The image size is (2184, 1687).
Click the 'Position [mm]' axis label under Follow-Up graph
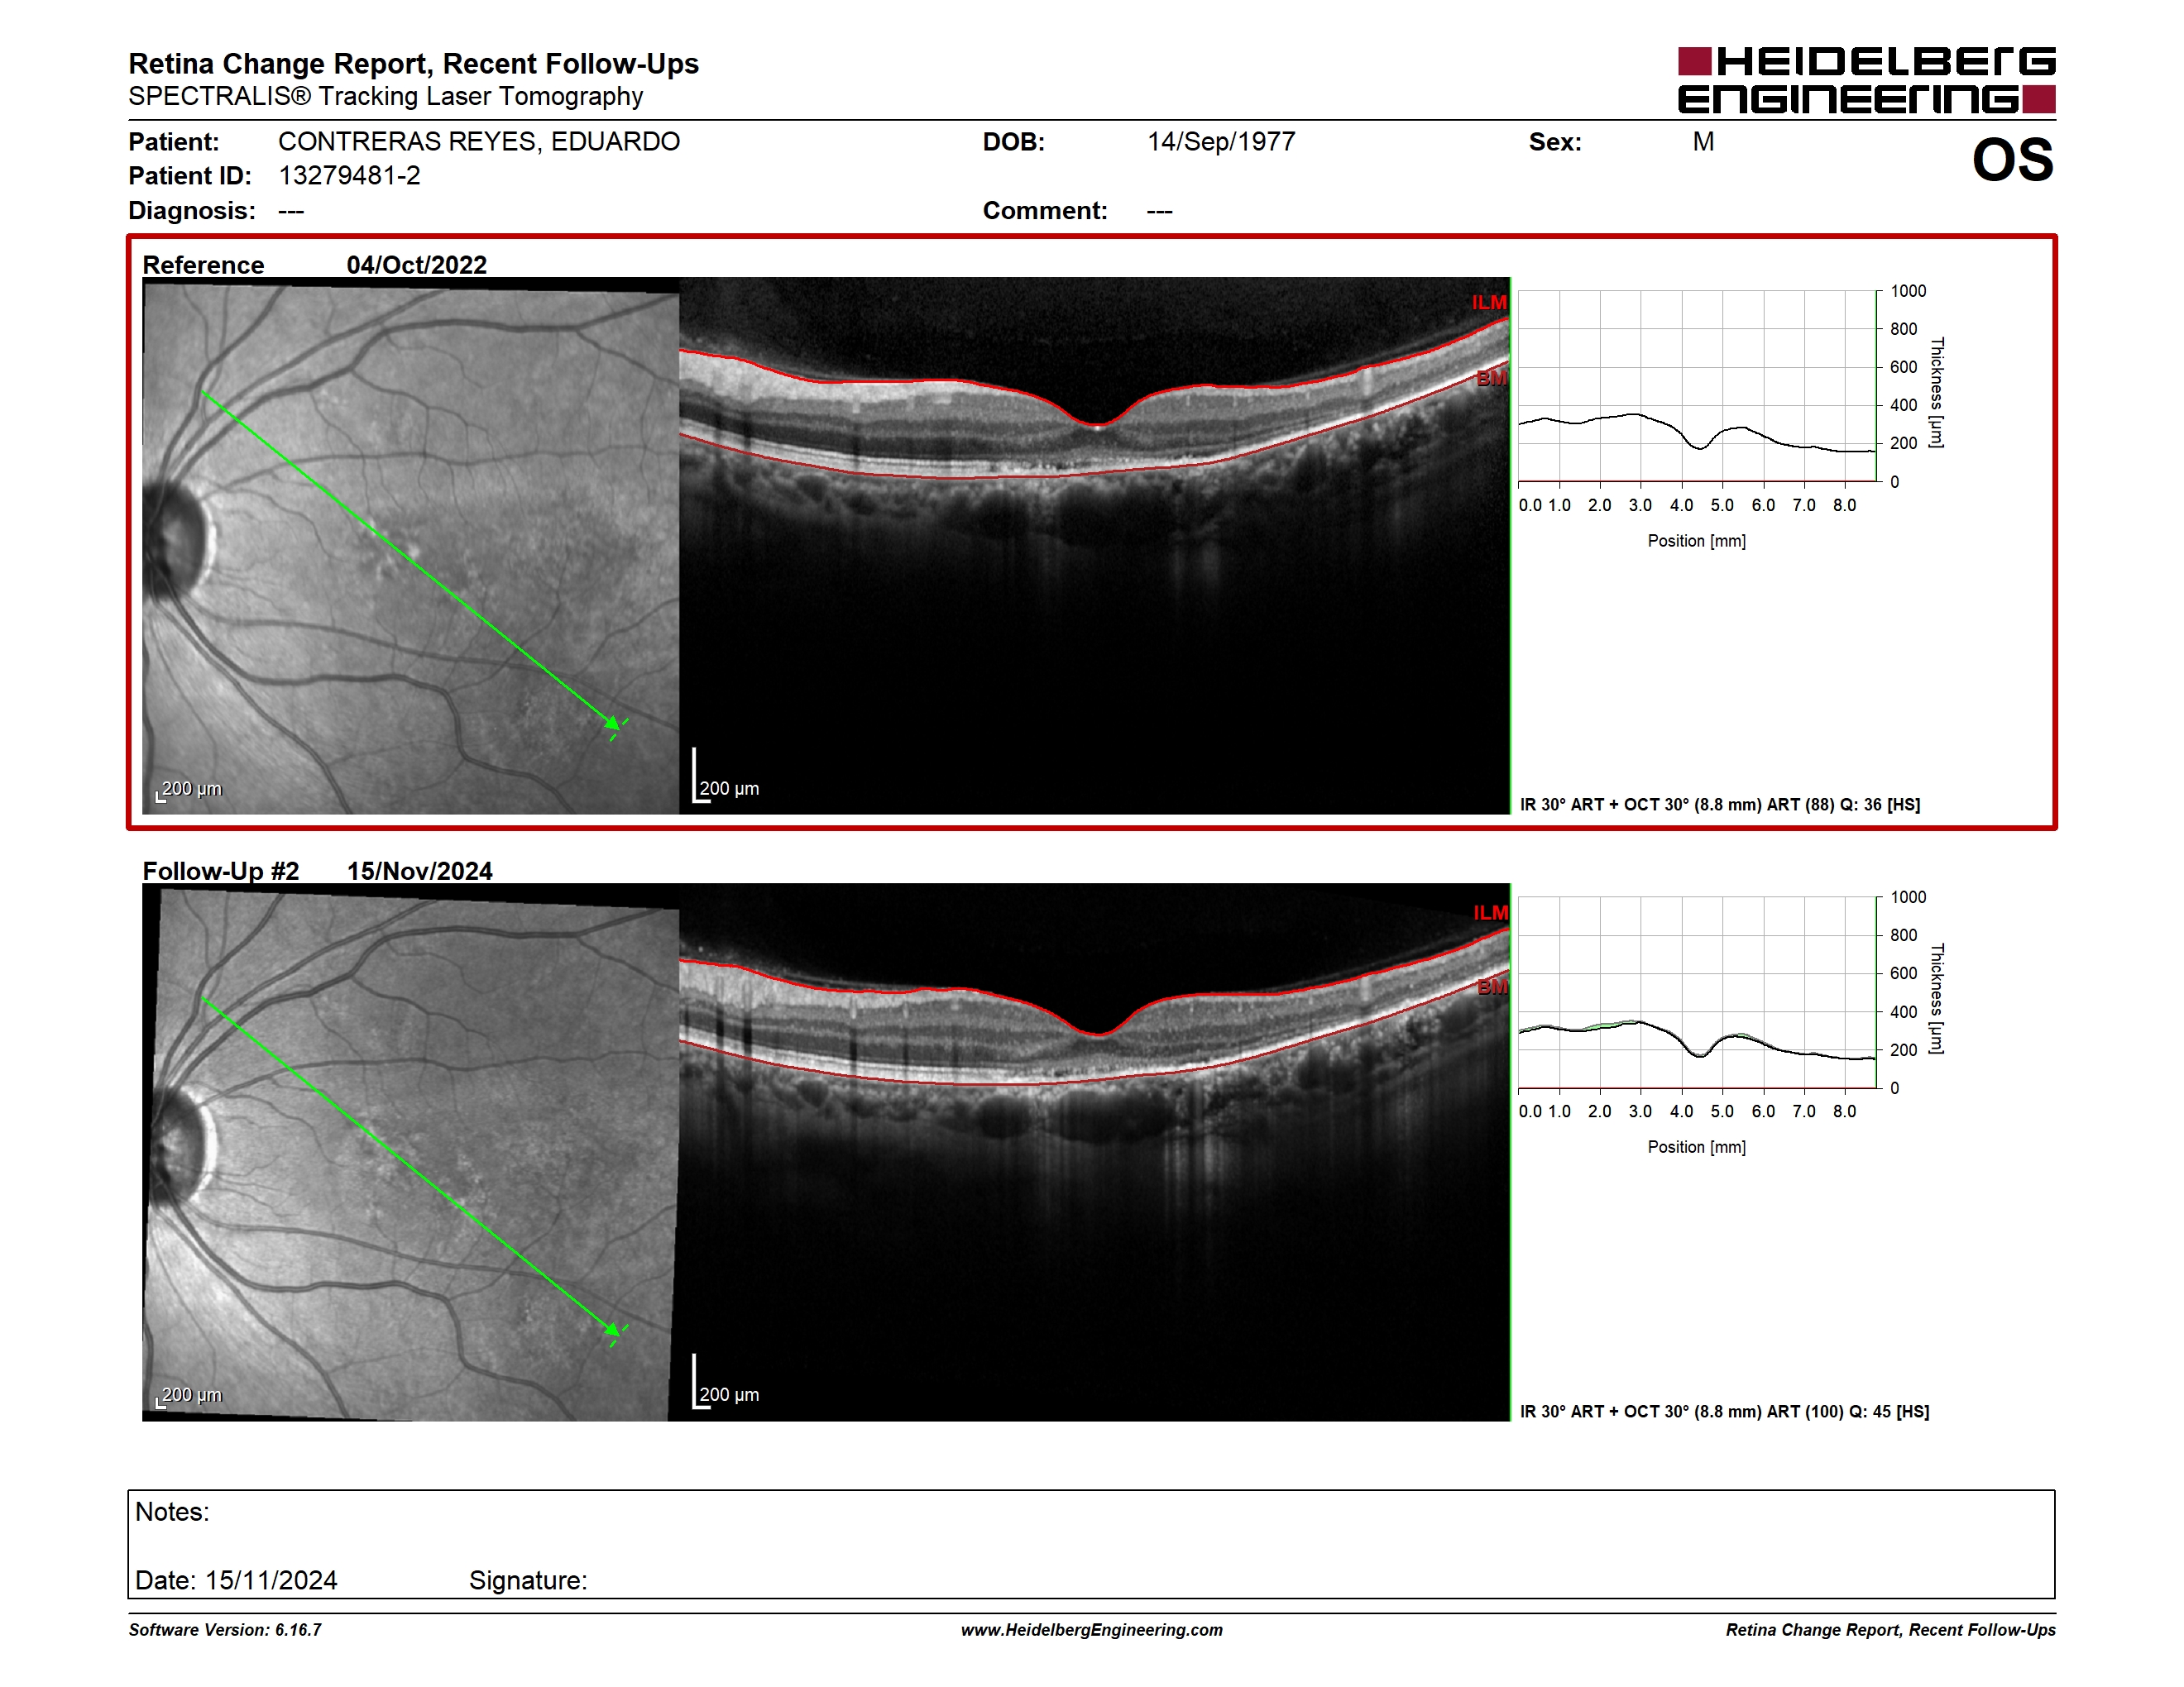(1697, 1149)
